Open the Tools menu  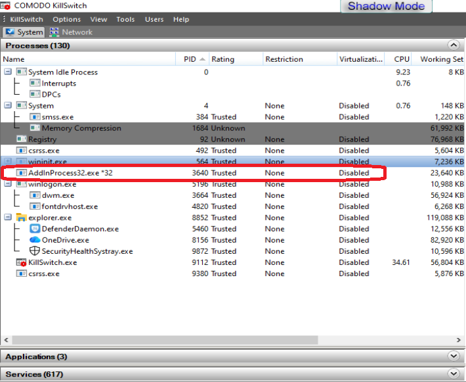click(x=125, y=19)
